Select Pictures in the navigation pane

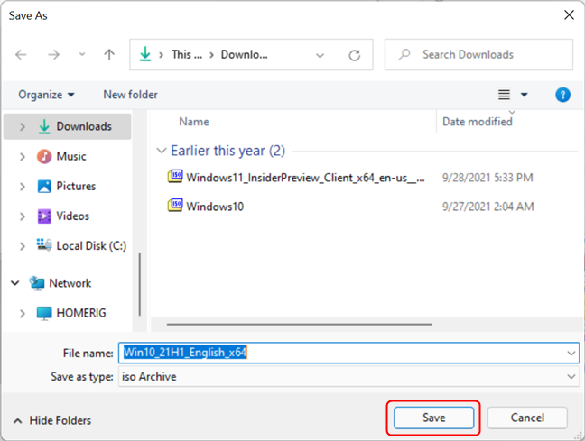pyautogui.click(x=76, y=186)
